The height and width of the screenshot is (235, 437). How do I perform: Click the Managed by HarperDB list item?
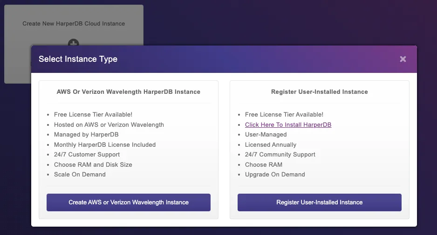86,134
